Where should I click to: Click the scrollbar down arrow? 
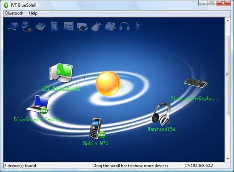click(228, 159)
